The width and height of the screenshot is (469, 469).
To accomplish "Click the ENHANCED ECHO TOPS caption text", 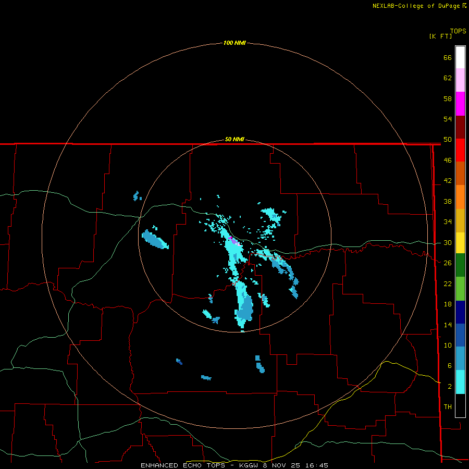I will [x=183, y=465].
